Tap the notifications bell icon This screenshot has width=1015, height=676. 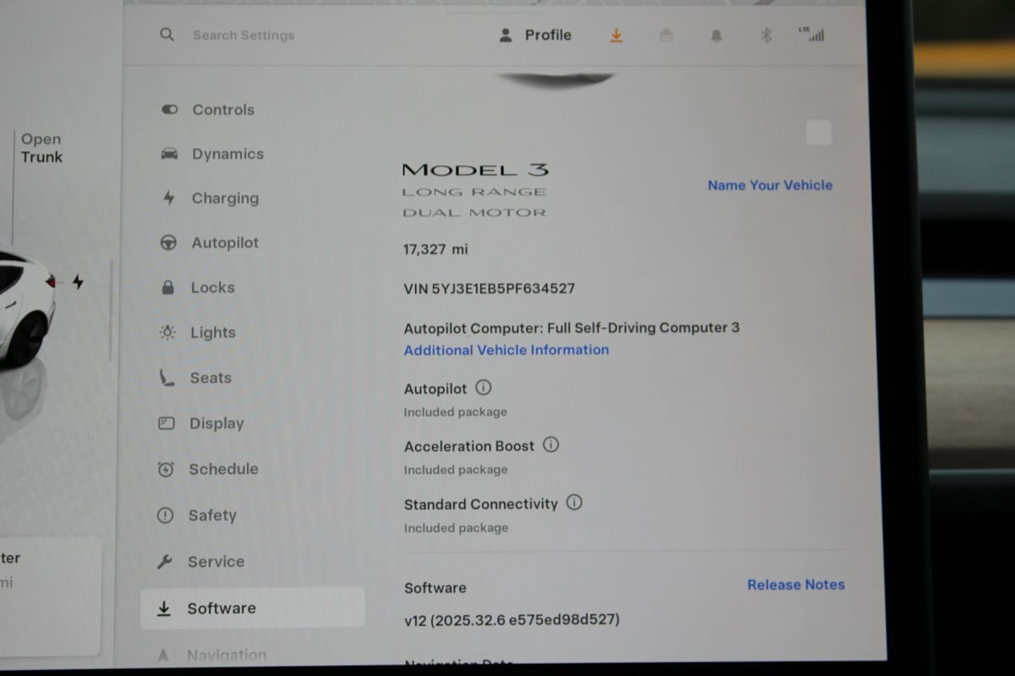[x=716, y=35]
